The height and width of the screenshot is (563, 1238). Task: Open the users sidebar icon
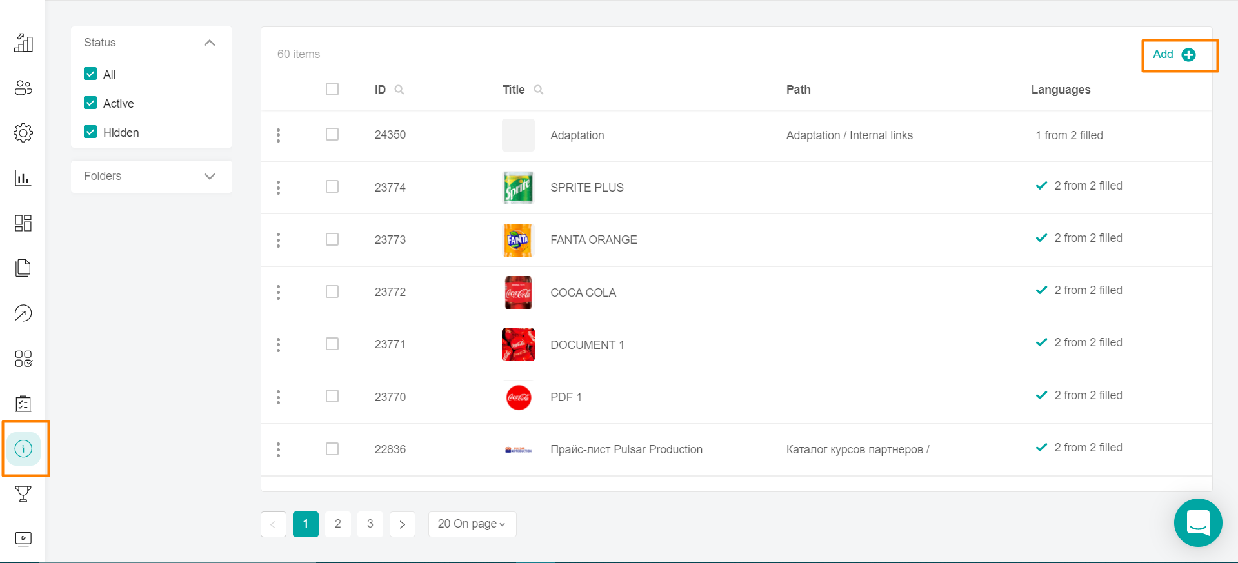click(x=23, y=88)
